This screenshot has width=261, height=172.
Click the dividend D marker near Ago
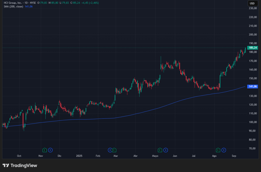[224, 150]
